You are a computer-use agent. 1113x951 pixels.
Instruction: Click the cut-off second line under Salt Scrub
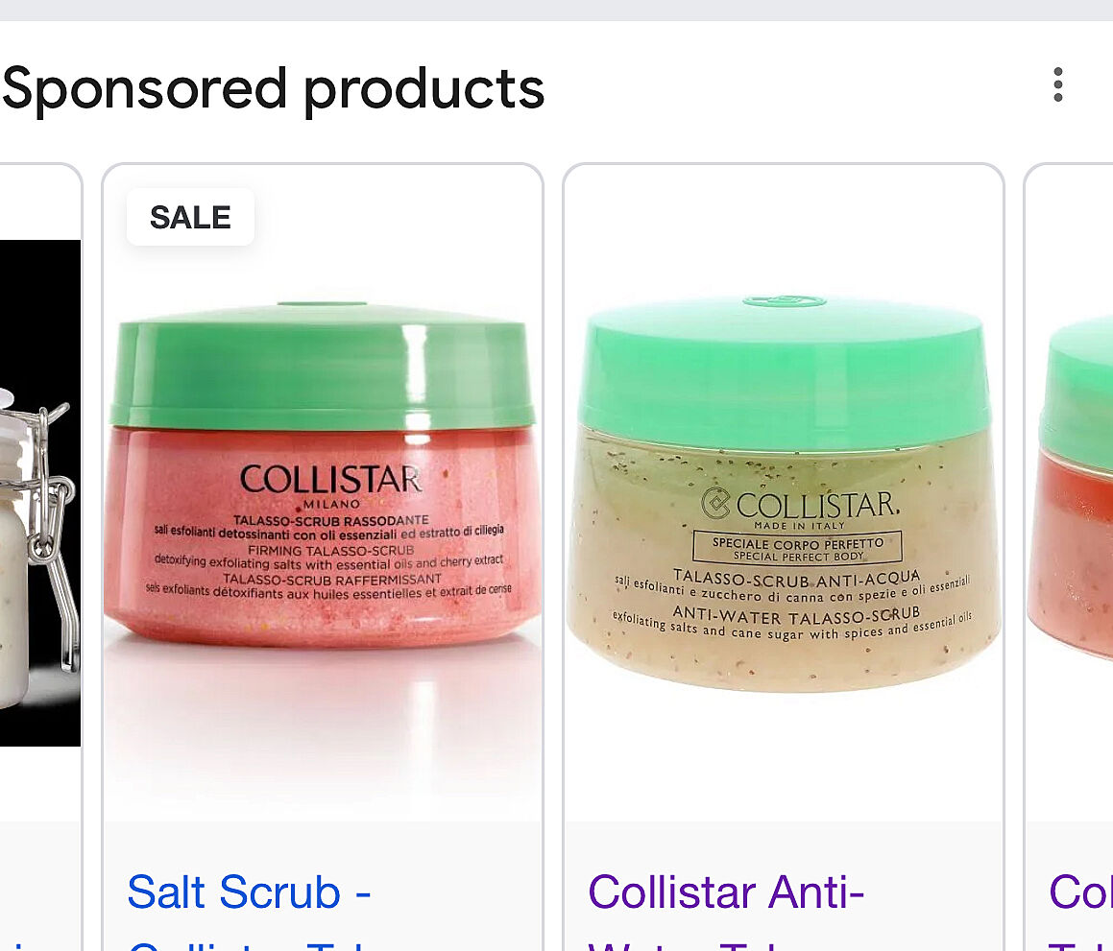[249, 945]
